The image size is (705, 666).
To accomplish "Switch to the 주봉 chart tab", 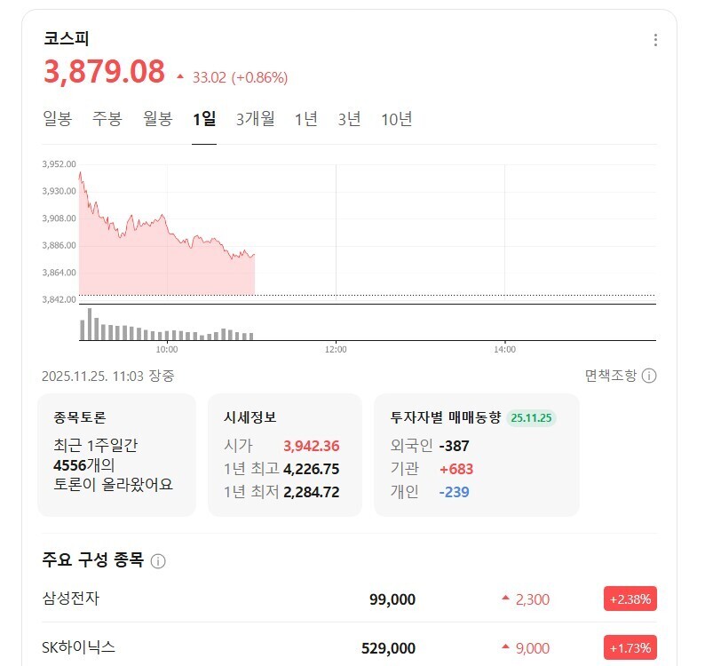I will pos(107,119).
